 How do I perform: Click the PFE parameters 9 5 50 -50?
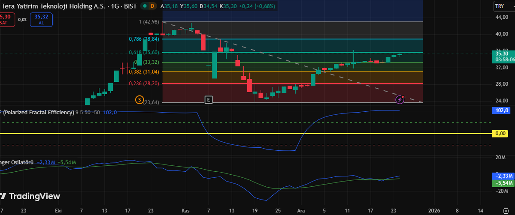[88, 113]
